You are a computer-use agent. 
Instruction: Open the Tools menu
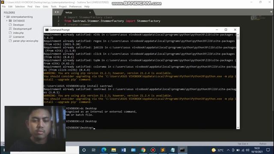pos(54,6)
